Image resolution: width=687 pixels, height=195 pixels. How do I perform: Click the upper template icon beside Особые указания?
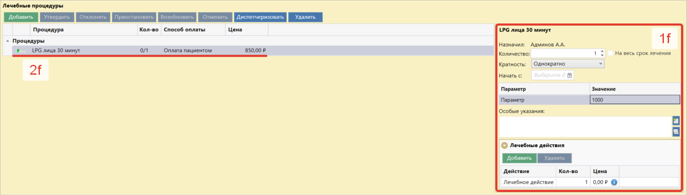tap(676, 121)
